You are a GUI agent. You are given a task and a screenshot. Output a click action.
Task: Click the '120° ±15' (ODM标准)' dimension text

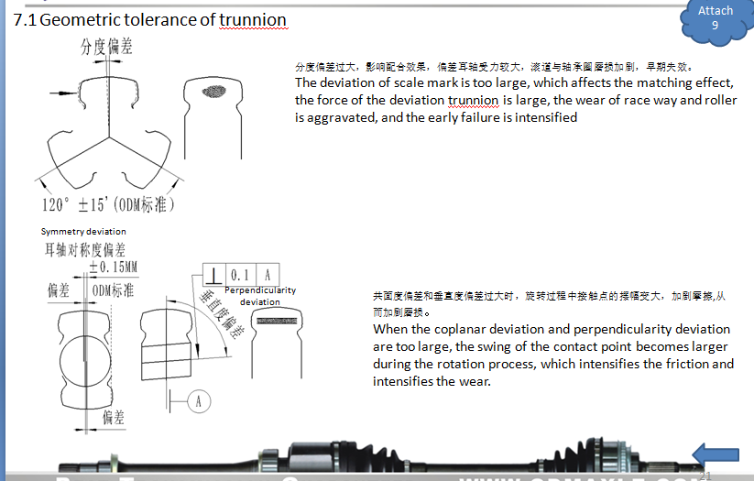tap(108, 204)
